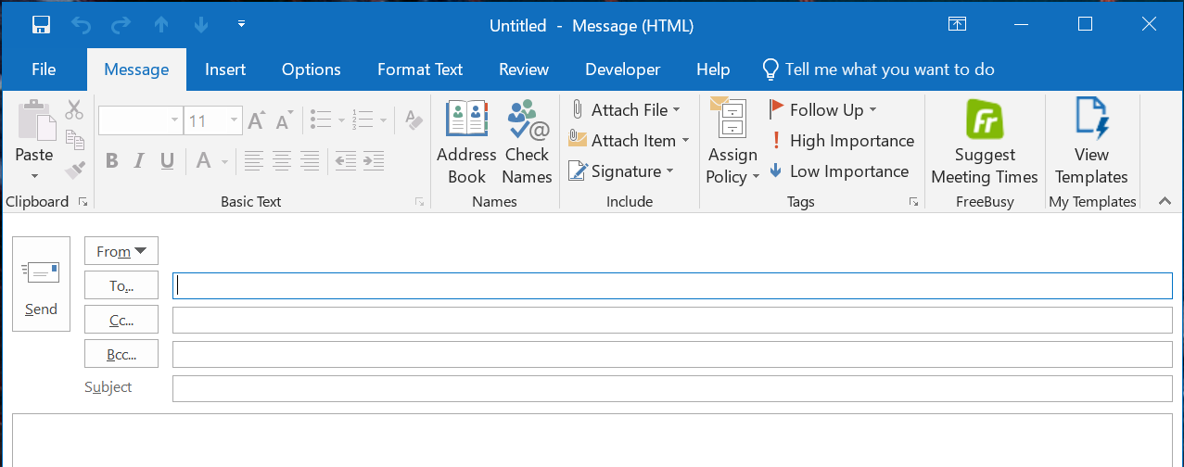Toggle Bold formatting

pos(112,161)
